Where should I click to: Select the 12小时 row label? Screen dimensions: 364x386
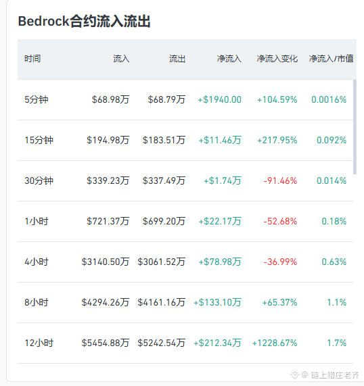pos(39,343)
